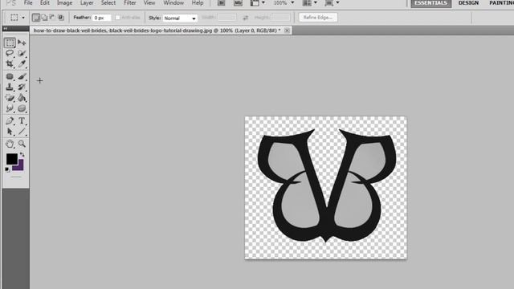Switch to the Essentials workspace
The width and height of the screenshot is (514, 289).
pos(430,3)
